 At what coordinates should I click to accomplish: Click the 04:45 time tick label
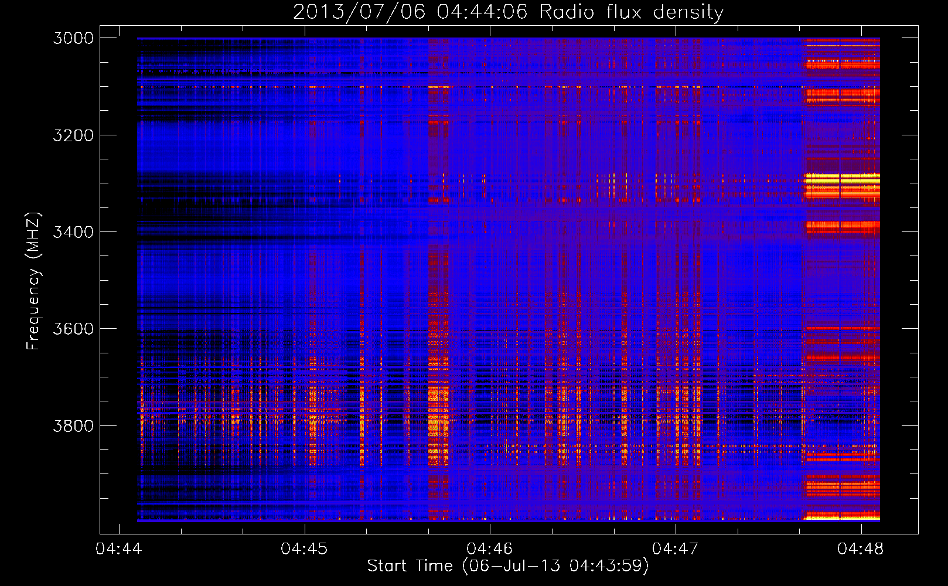coord(305,548)
